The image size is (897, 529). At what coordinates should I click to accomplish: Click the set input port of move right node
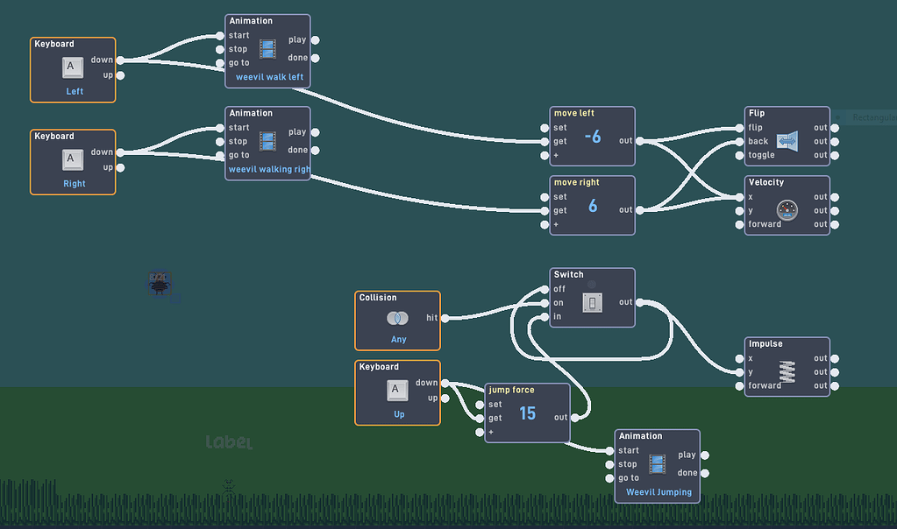click(x=545, y=197)
